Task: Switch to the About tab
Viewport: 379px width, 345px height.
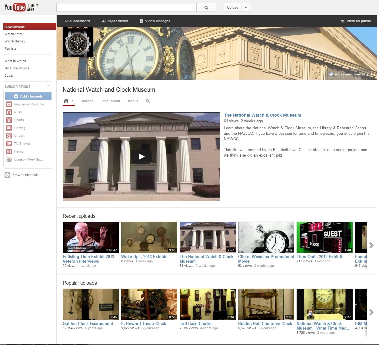Action: [x=133, y=101]
